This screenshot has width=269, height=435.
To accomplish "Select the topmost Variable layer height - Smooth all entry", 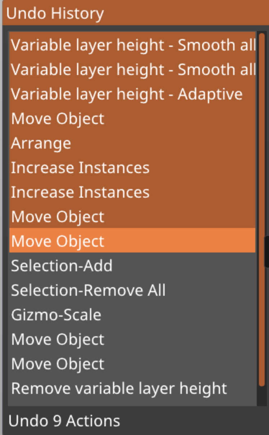I will (132, 45).
